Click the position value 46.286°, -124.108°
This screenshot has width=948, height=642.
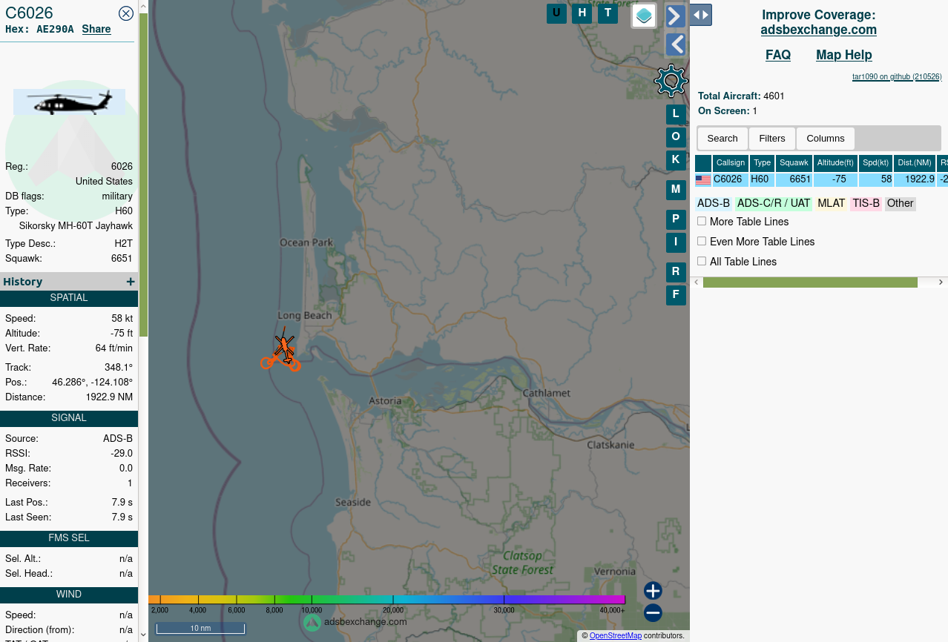point(92,383)
